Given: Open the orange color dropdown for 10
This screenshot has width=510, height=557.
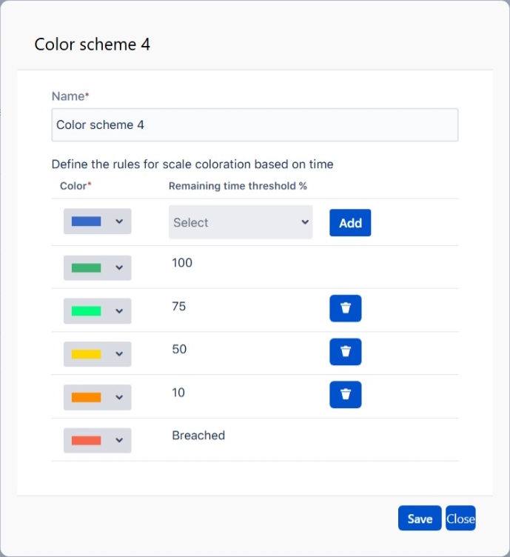Looking at the screenshot, I should click(119, 397).
